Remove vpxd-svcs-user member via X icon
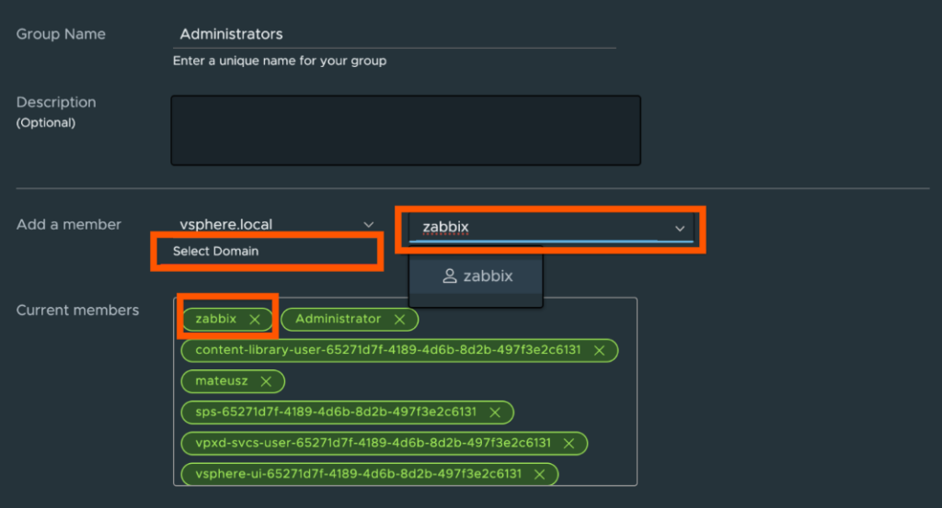Viewport: 942px width, 508px height. pyautogui.click(x=569, y=444)
